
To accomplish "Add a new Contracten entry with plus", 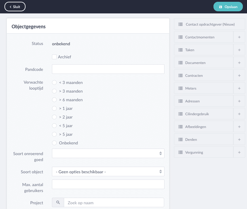I will coord(239,75).
